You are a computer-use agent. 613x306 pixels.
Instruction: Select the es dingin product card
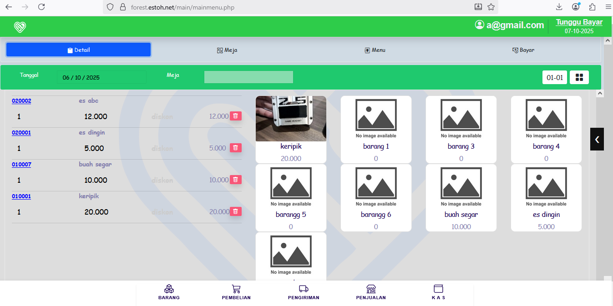(x=546, y=198)
